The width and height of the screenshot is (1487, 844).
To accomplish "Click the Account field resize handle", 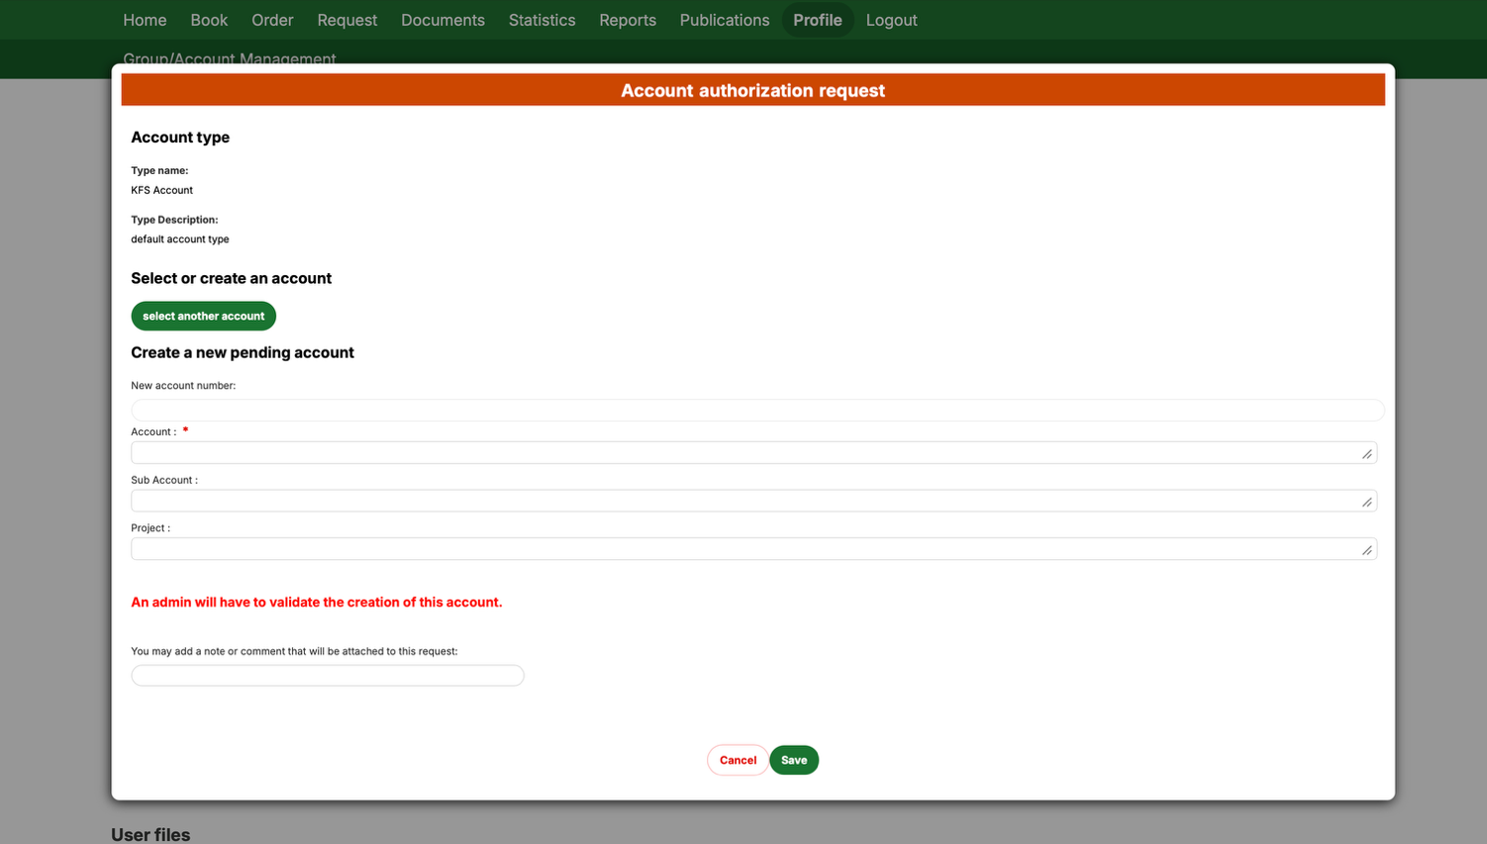I will (1367, 454).
